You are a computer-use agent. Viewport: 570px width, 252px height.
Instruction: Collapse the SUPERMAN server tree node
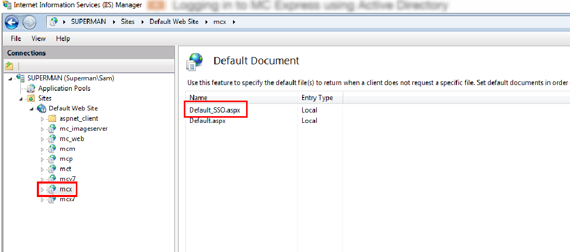click(x=11, y=78)
